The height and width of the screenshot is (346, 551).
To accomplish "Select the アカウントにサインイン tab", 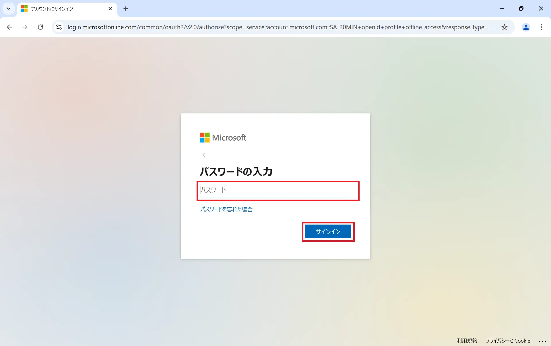I will [x=63, y=9].
